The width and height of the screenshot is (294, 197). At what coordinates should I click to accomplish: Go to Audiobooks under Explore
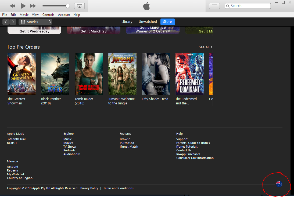coord(72,154)
